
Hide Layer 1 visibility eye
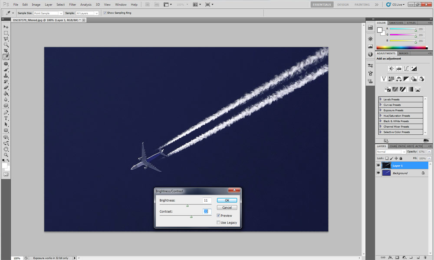378,166
